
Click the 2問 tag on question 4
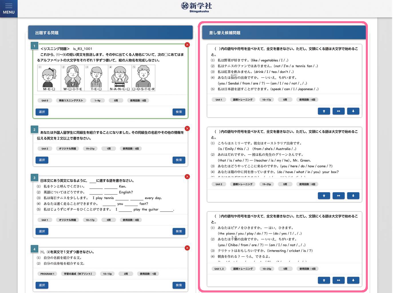(126, 274)
